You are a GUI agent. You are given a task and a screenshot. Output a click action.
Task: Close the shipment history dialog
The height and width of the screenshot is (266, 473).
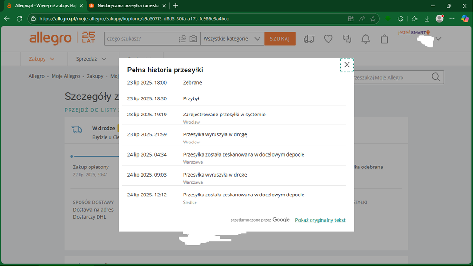point(347,65)
